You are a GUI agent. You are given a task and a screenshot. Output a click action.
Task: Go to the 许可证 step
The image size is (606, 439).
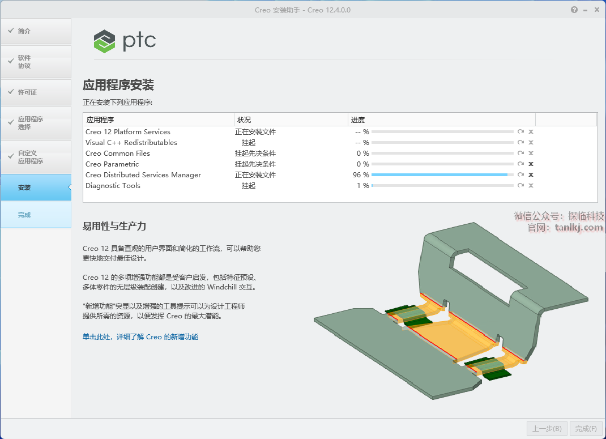[x=36, y=92]
